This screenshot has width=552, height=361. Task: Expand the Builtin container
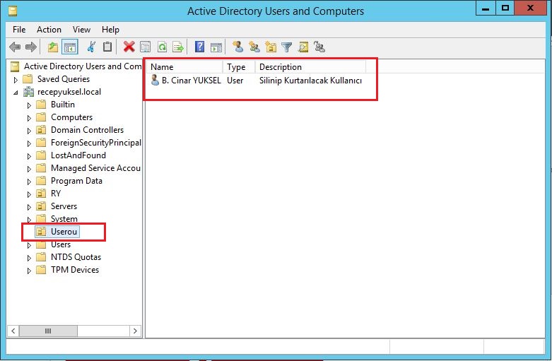pos(29,105)
